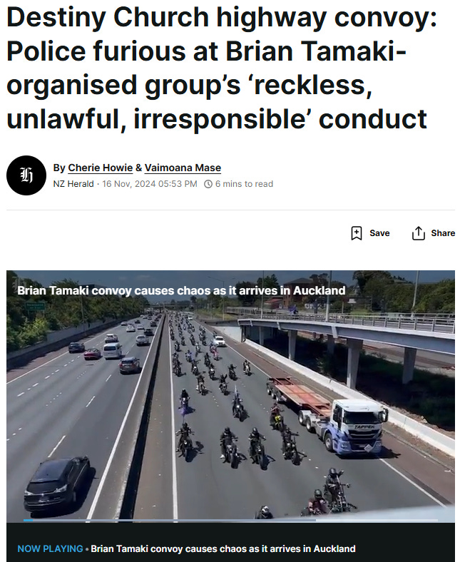Click the played portion of progress bar
The width and height of the screenshot is (460, 562).
click(29, 520)
